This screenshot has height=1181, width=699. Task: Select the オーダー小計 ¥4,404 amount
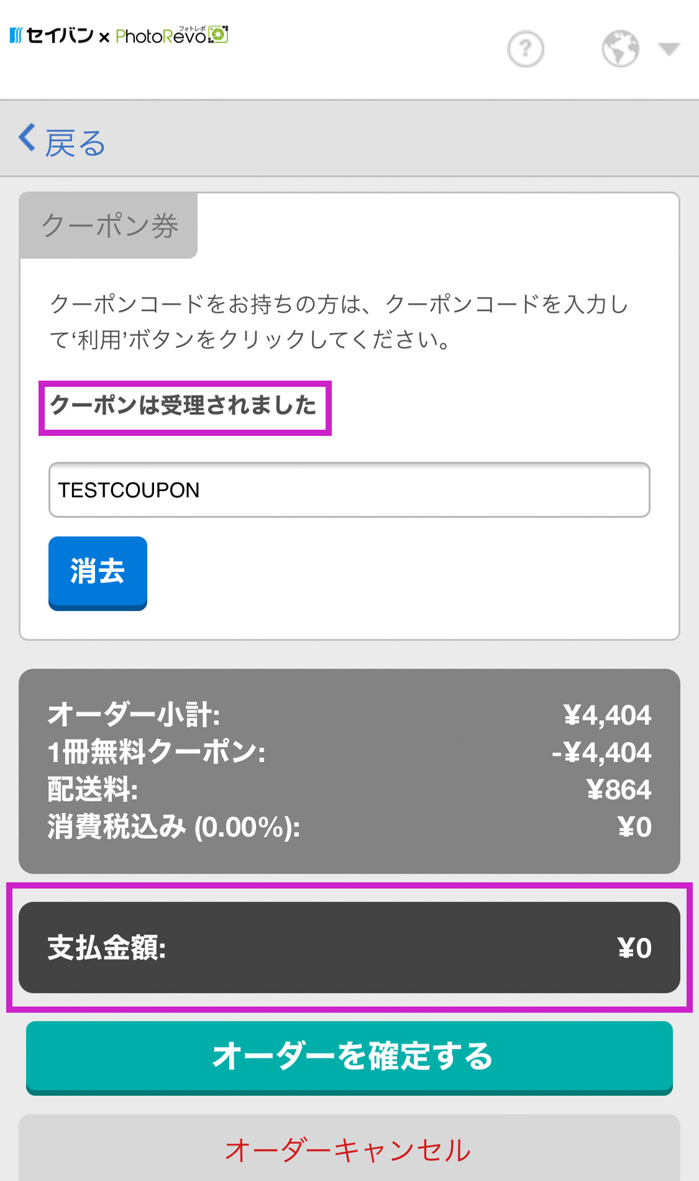tap(607, 715)
